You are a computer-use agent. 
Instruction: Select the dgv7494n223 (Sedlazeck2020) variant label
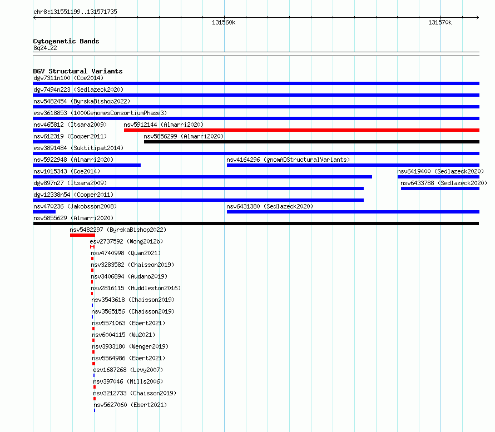78,90
